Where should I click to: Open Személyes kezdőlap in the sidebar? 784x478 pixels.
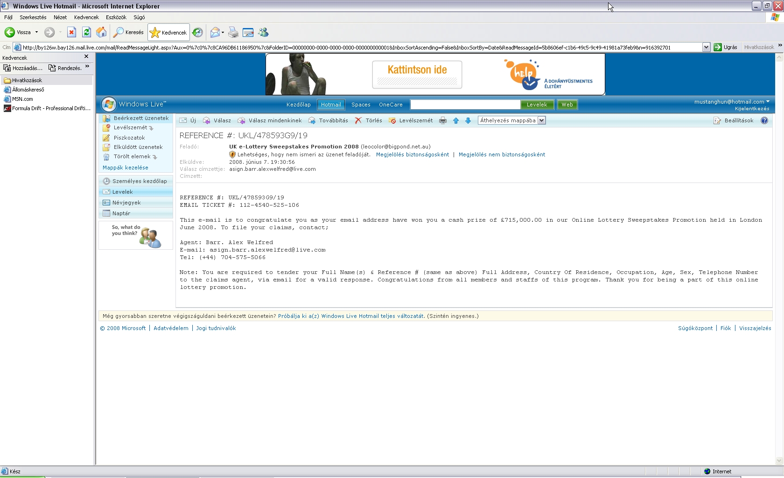coord(136,181)
